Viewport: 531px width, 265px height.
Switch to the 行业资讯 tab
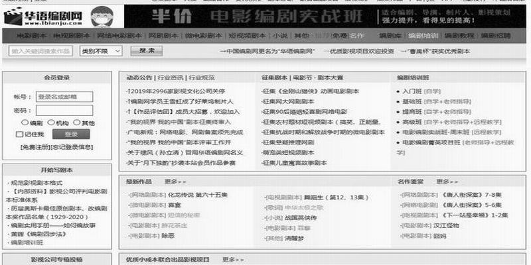pyautogui.click(x=171, y=78)
